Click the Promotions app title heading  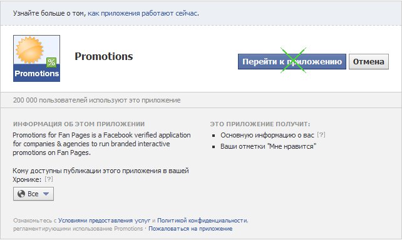pos(104,56)
